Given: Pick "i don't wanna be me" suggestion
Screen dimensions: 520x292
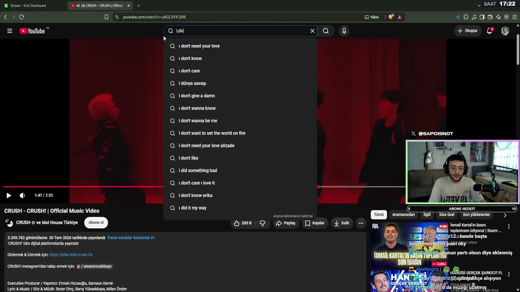Looking at the screenshot, I should pos(240,121).
